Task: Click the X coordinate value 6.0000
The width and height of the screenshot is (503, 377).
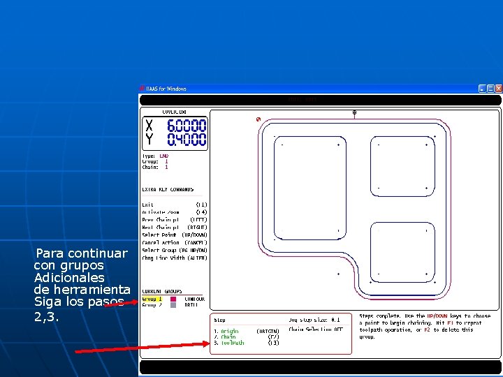Action: coord(187,126)
